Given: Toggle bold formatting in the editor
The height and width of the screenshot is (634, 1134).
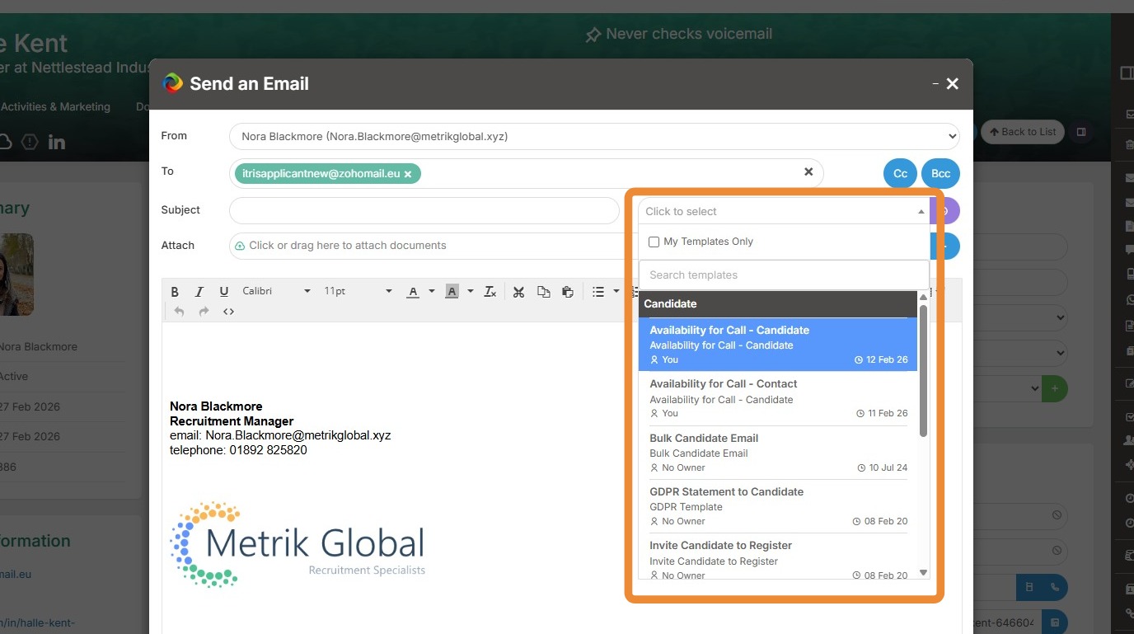Looking at the screenshot, I should pyautogui.click(x=175, y=292).
